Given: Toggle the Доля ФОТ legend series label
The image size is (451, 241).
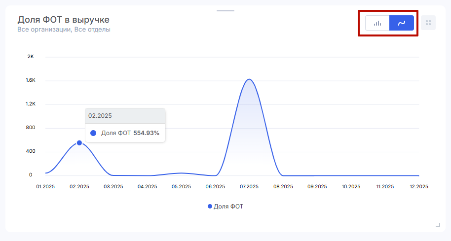Looking at the screenshot, I should click(228, 207).
